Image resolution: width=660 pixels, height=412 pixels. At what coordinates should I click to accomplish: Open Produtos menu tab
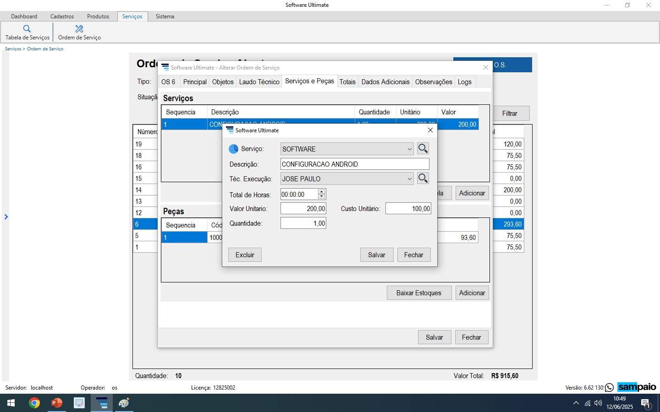point(98,16)
